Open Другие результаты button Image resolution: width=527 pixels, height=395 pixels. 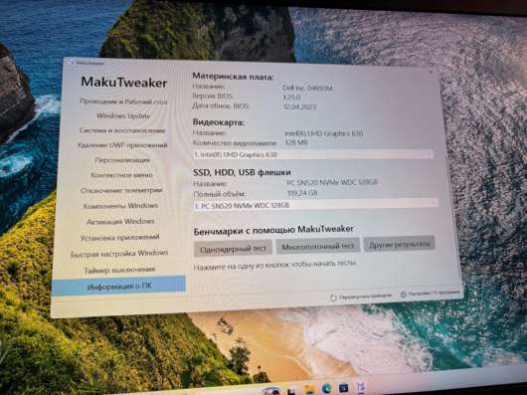pyautogui.click(x=400, y=244)
